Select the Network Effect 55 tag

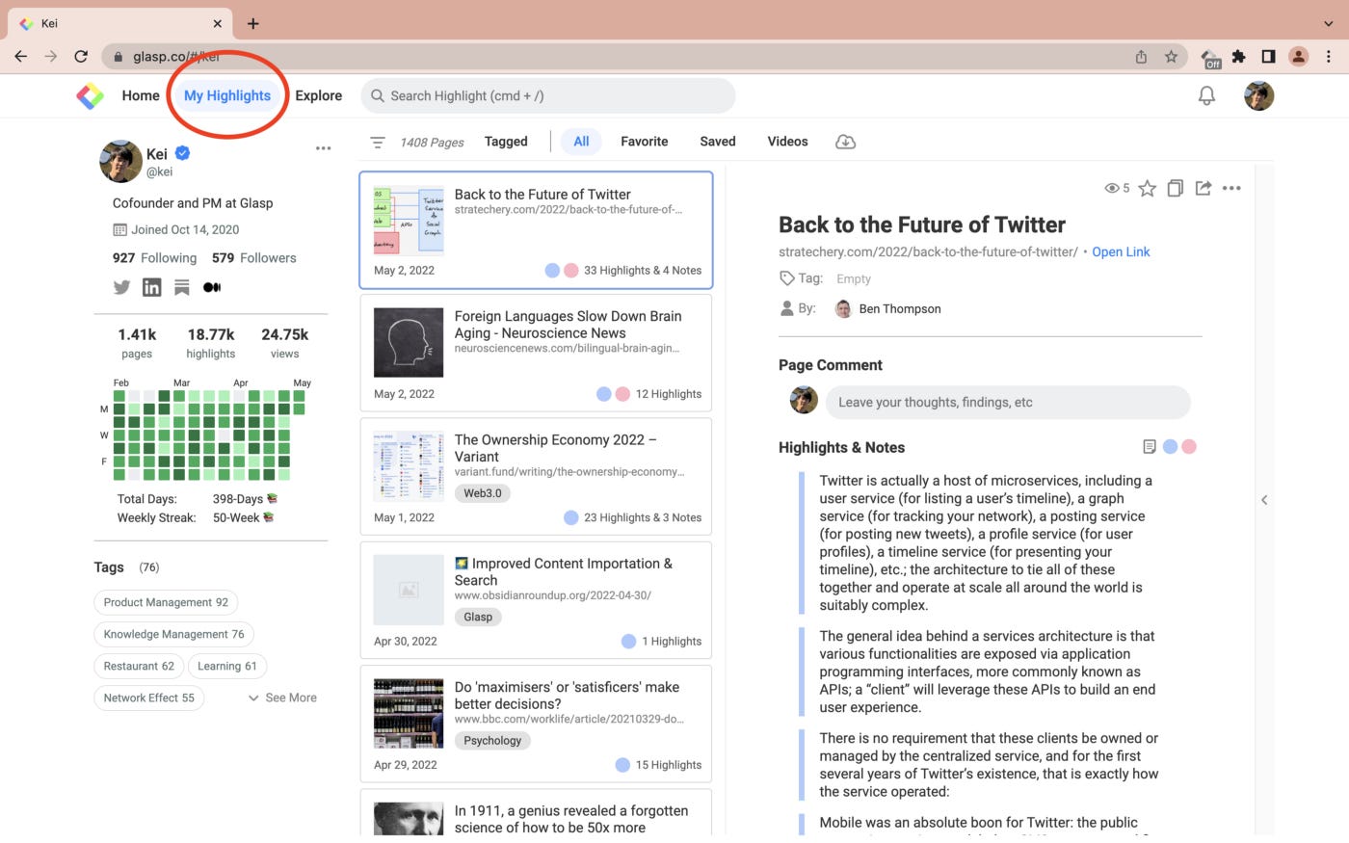[x=148, y=698]
